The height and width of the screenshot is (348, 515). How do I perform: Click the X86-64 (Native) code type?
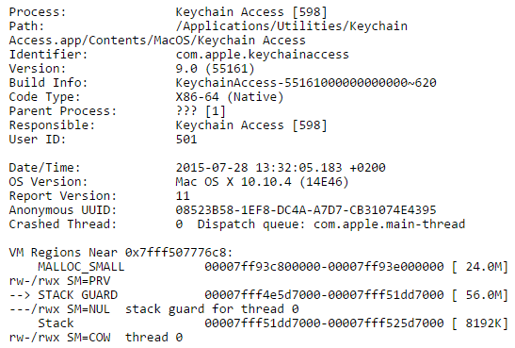tap(229, 97)
